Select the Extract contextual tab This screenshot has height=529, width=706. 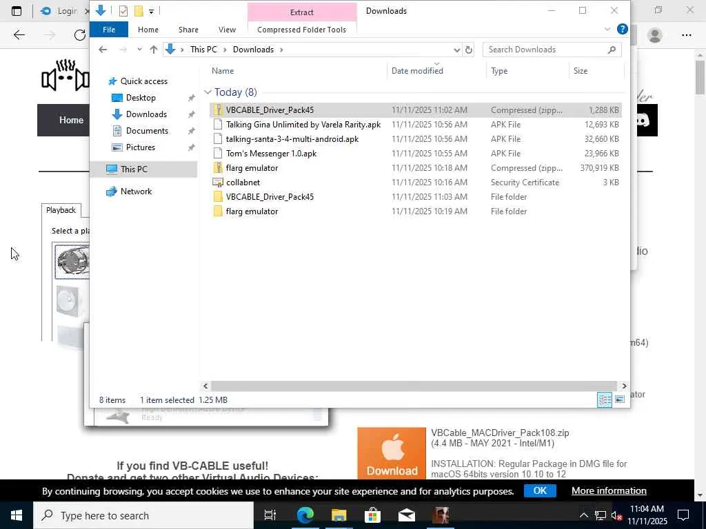302,12
